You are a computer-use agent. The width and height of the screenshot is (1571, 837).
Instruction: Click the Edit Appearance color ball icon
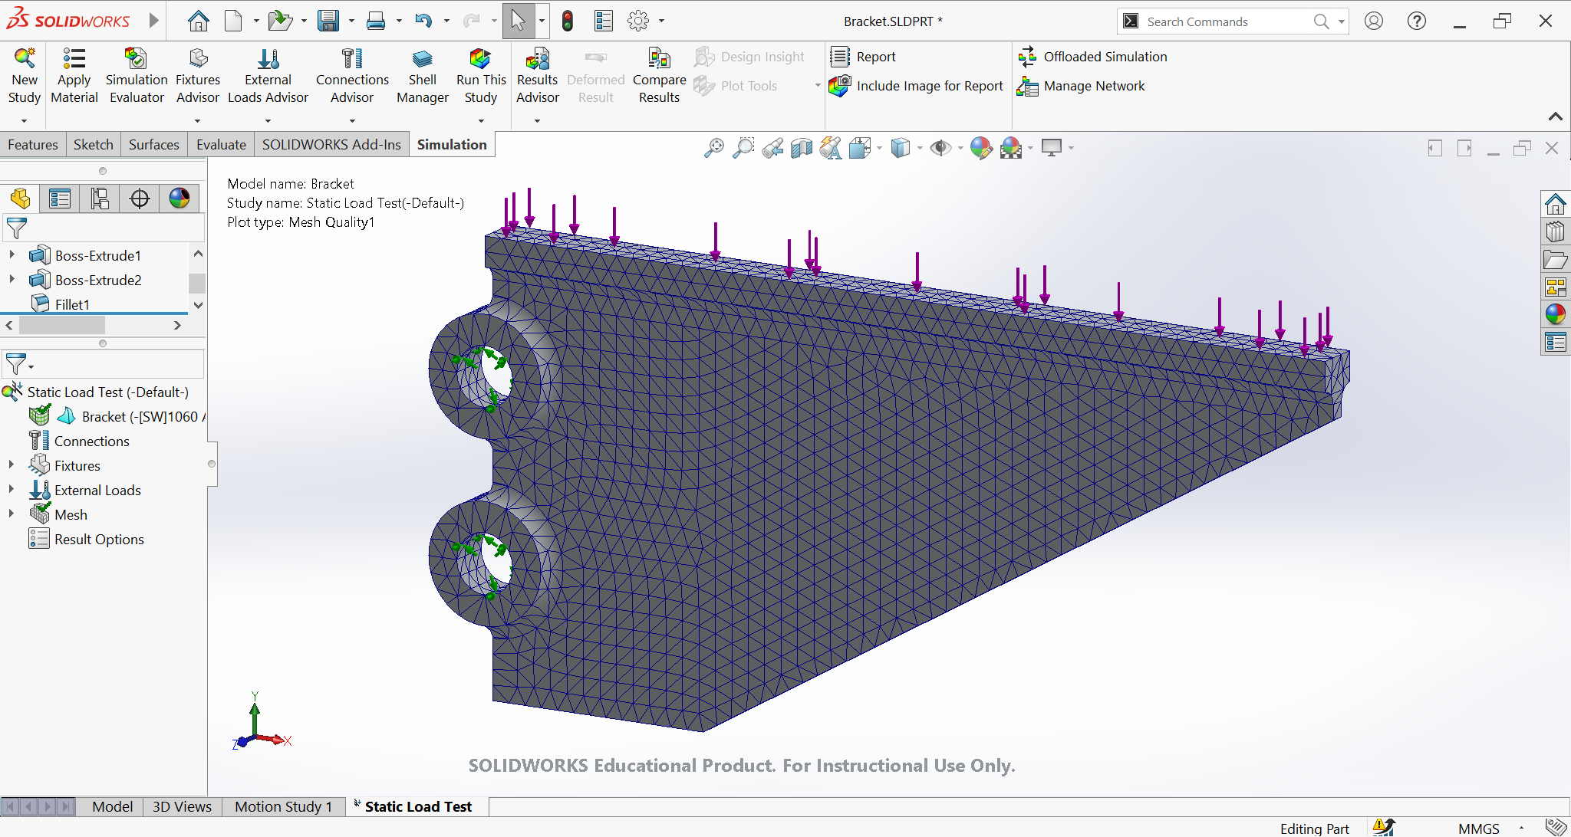(981, 147)
